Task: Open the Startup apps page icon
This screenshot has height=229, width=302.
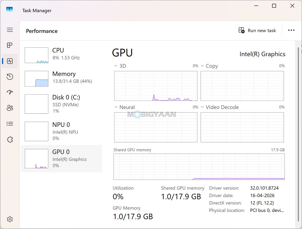Action: pos(10,92)
